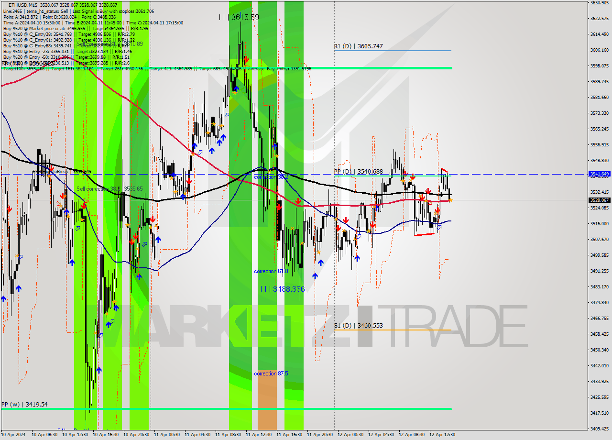Viewport: 612px width, 440px height.
Task: Click '11 Apr 20:30' on the time axis
Action: tap(320, 435)
